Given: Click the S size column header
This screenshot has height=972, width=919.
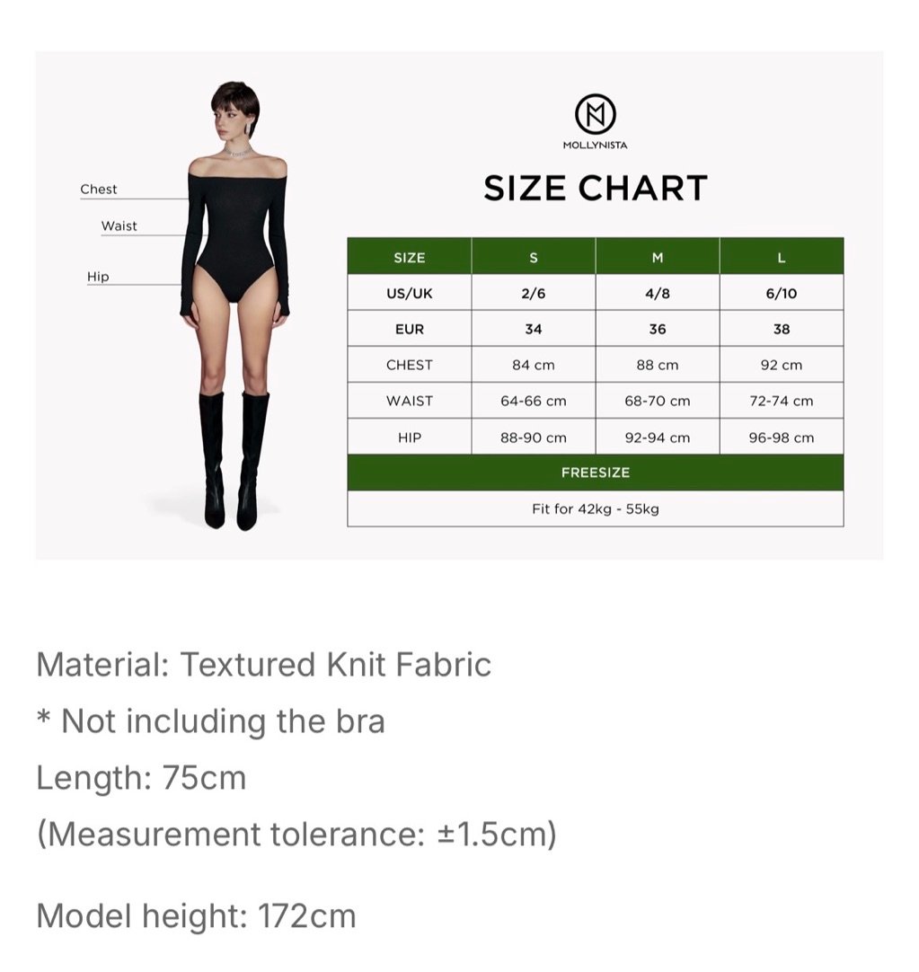Looking at the screenshot, I should pos(534,256).
